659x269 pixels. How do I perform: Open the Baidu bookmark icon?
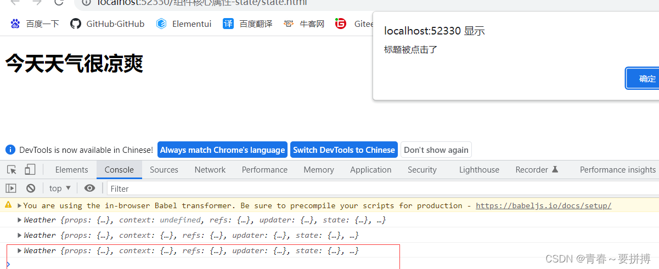(x=15, y=24)
